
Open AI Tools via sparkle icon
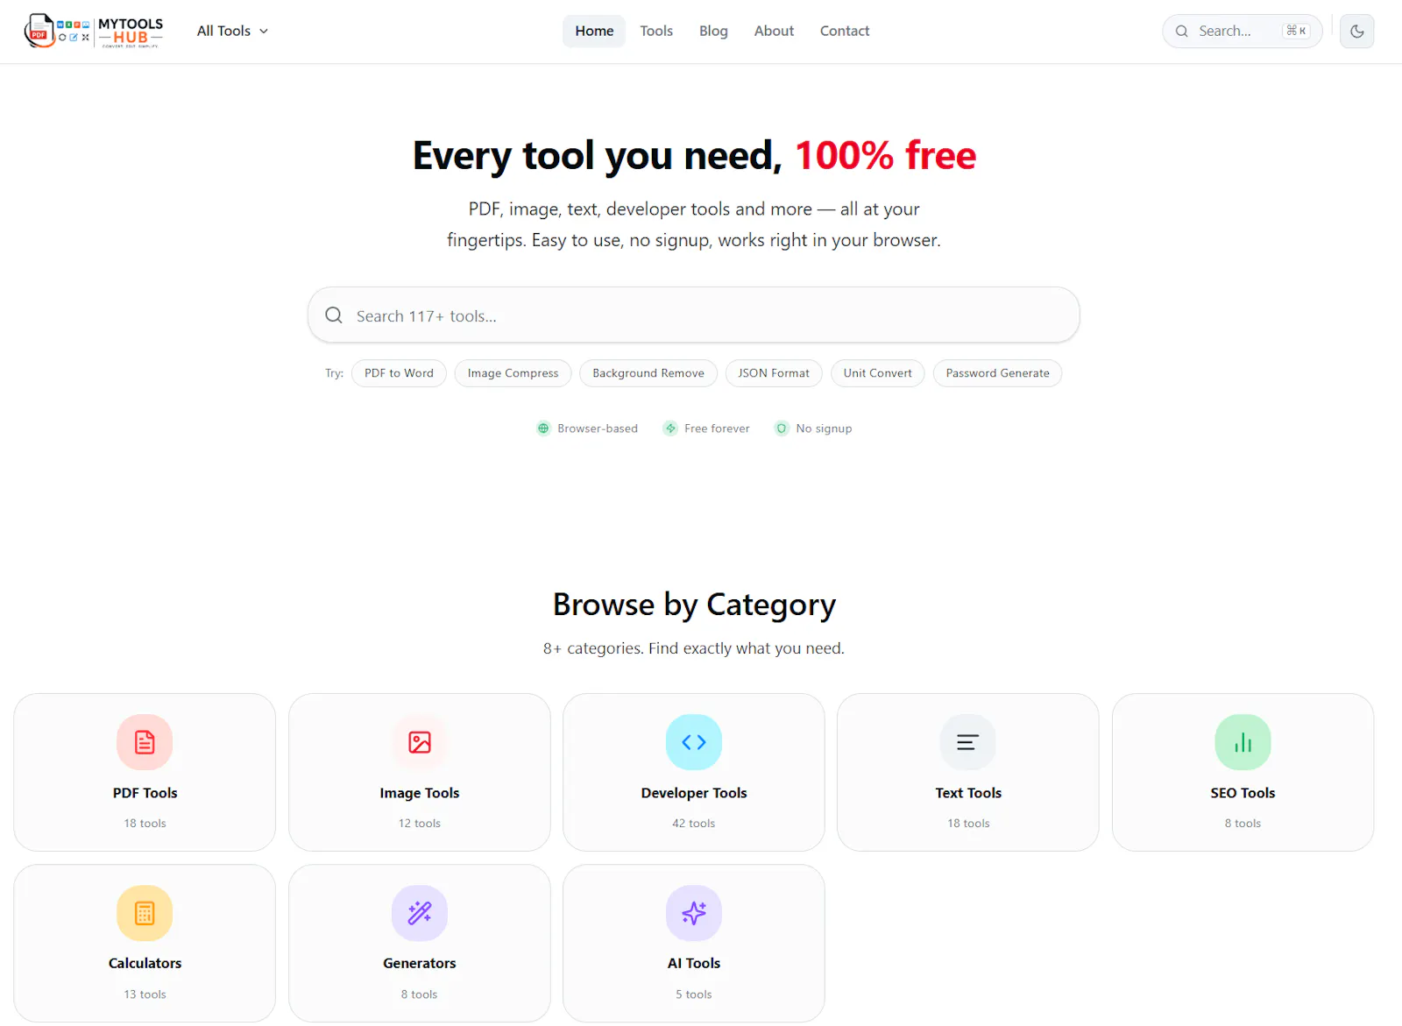pyautogui.click(x=694, y=914)
